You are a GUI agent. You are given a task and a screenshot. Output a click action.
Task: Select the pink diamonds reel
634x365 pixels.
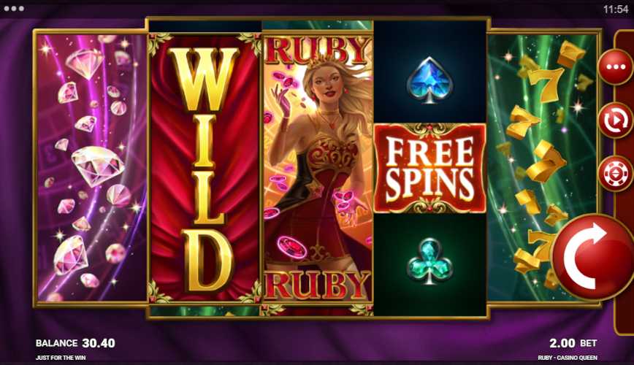pyautogui.click(x=92, y=168)
